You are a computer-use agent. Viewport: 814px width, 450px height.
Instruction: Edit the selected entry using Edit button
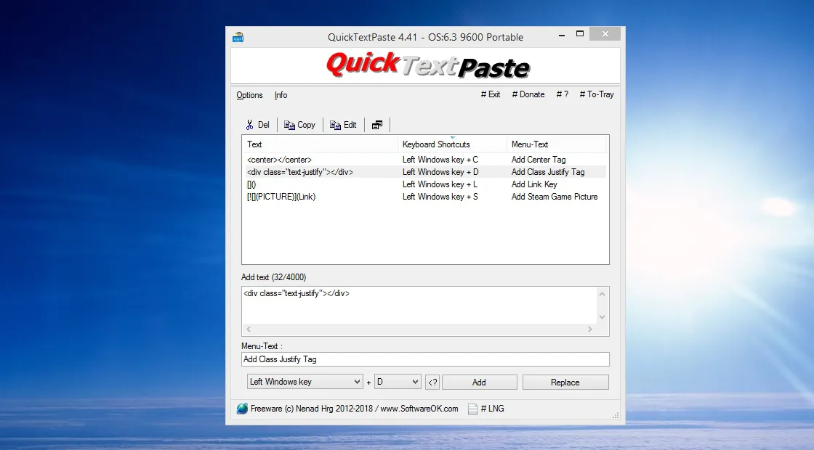click(x=343, y=125)
